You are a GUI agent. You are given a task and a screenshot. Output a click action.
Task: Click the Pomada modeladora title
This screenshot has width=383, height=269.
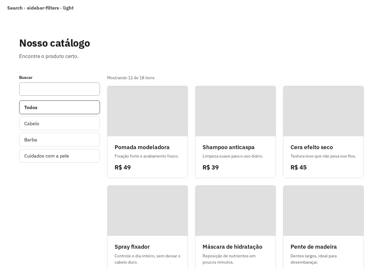click(x=142, y=147)
